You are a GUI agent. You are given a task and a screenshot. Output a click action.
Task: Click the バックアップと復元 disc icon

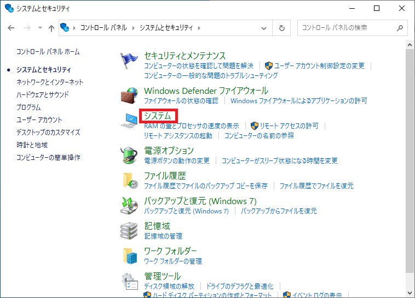(x=129, y=206)
